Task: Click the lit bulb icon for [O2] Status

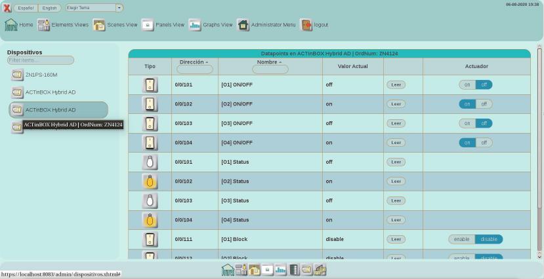Action: point(150,181)
